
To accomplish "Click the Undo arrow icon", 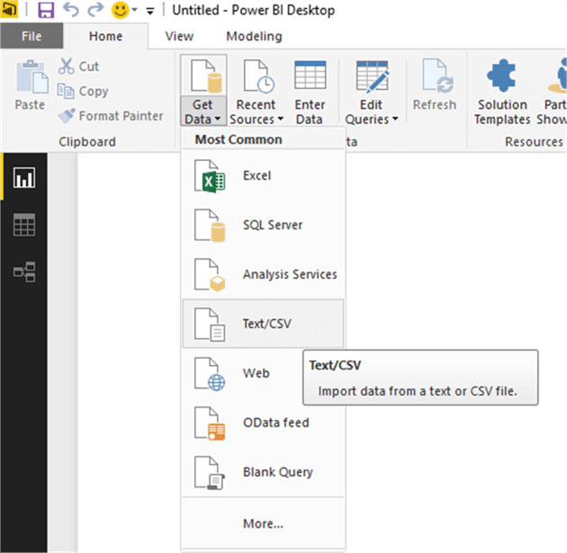I will 71,12.
